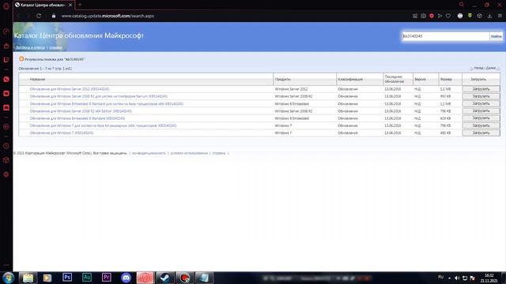Add page to bookmarks with heart icon
Screen dimensions: 506x284
click(448, 16)
